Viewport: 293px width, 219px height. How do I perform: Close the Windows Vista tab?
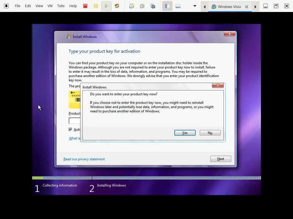[x=246, y=7]
